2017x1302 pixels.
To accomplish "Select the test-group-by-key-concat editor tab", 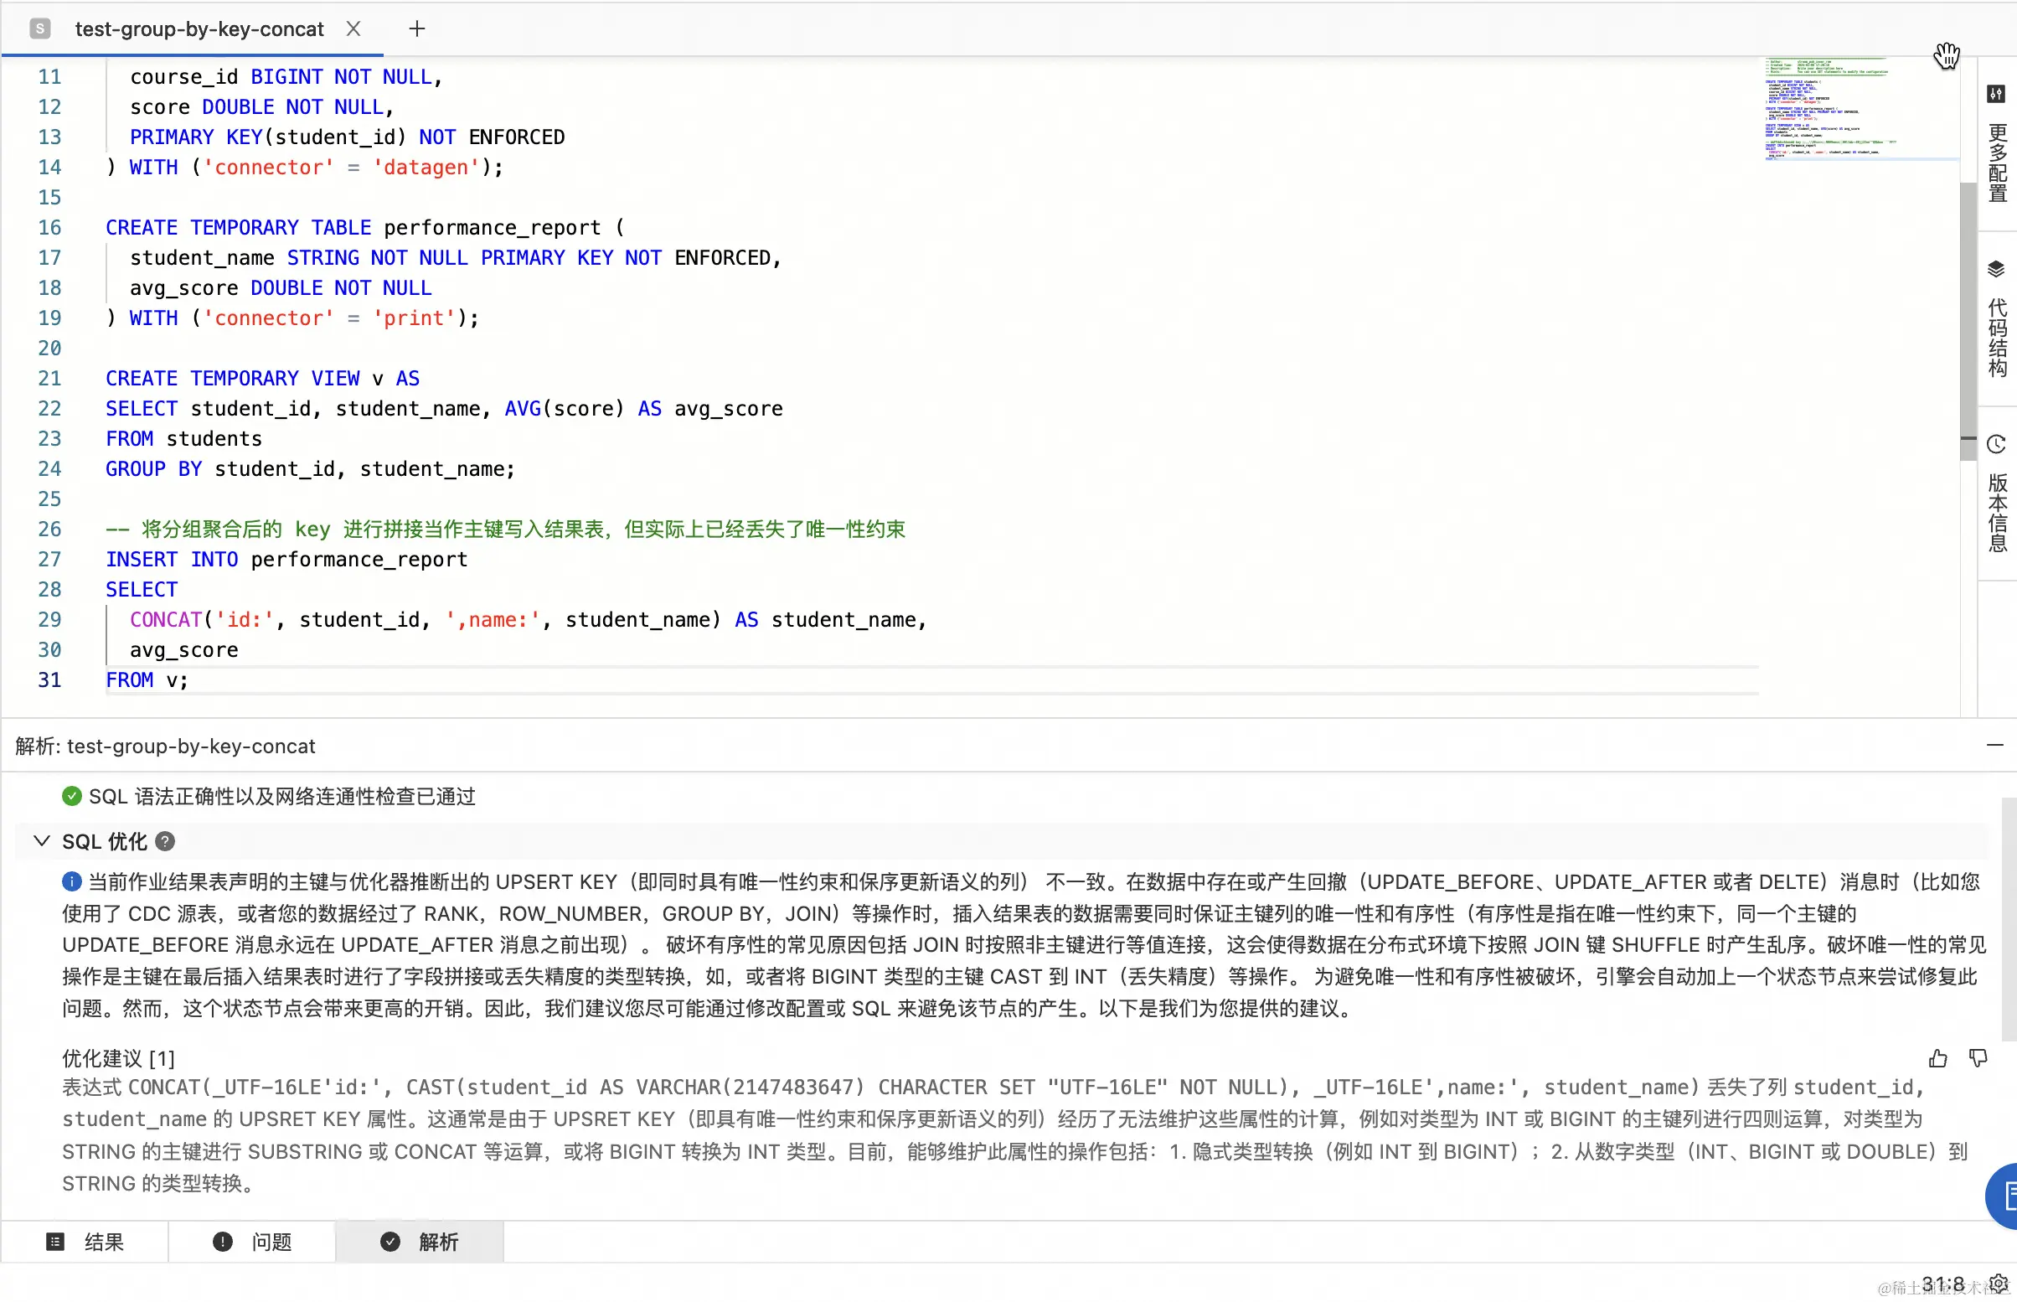I will click(x=199, y=28).
